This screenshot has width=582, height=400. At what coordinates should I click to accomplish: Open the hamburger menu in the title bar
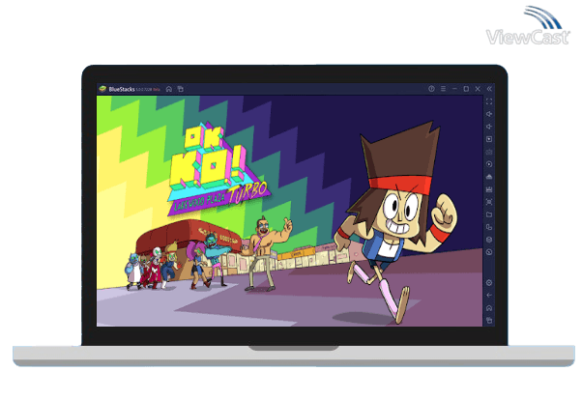coord(443,89)
